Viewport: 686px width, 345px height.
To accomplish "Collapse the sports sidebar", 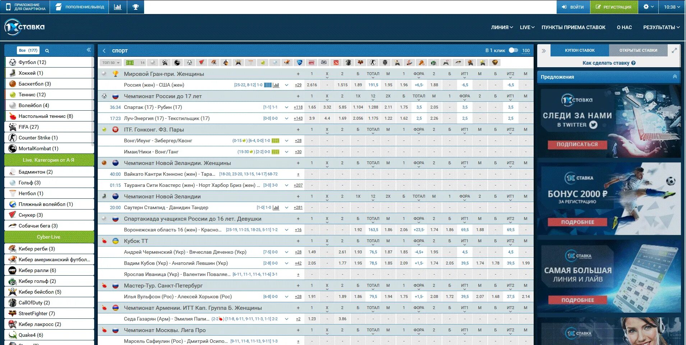I will [x=88, y=50].
